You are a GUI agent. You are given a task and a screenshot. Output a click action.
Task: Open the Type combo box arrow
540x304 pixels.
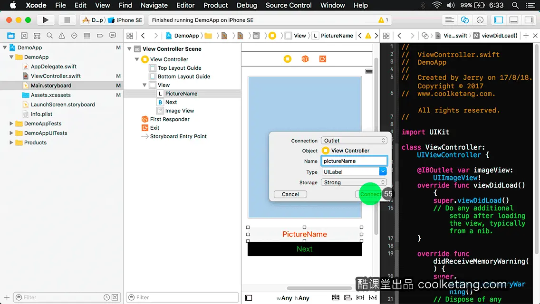(383, 171)
